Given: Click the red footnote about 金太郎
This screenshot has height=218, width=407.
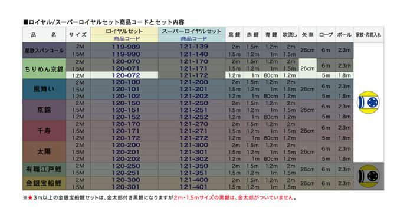Looking at the screenshot, I should [x=235, y=197].
